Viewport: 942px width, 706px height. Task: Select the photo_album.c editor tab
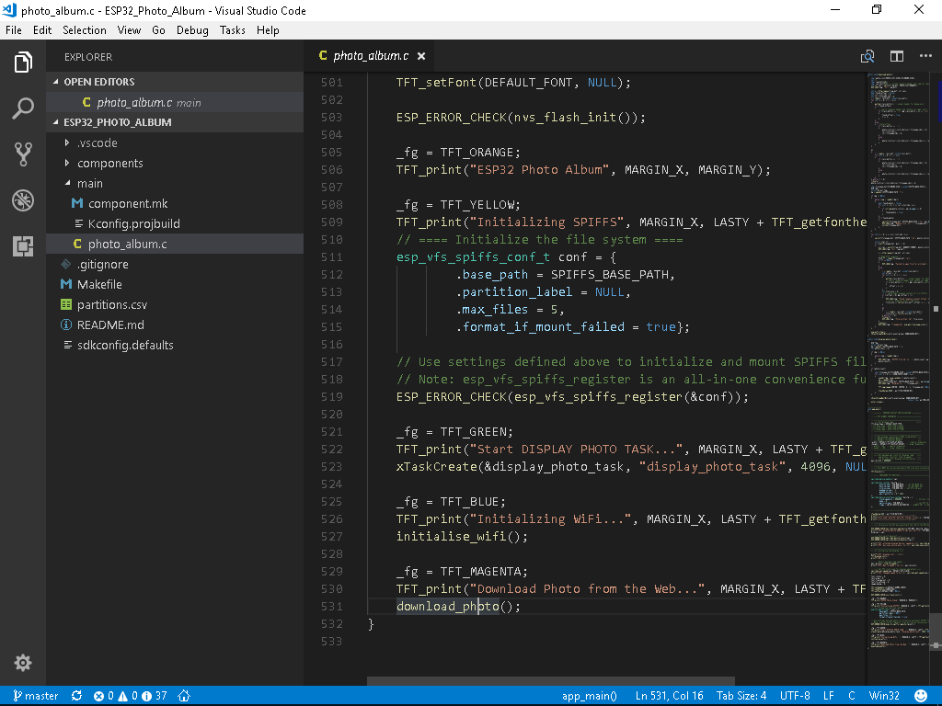[x=371, y=56]
